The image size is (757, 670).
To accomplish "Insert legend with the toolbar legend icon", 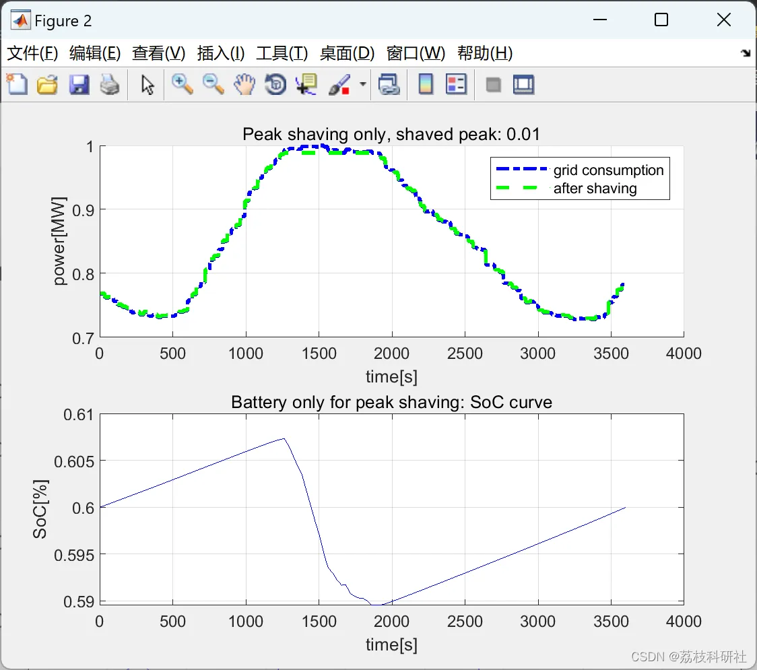I will (x=456, y=84).
